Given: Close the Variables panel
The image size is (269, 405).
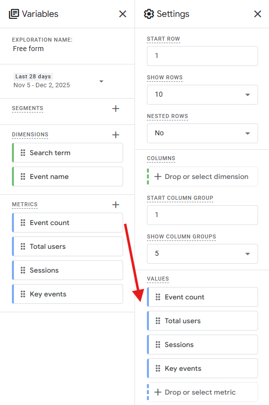Looking at the screenshot, I should tap(123, 14).
